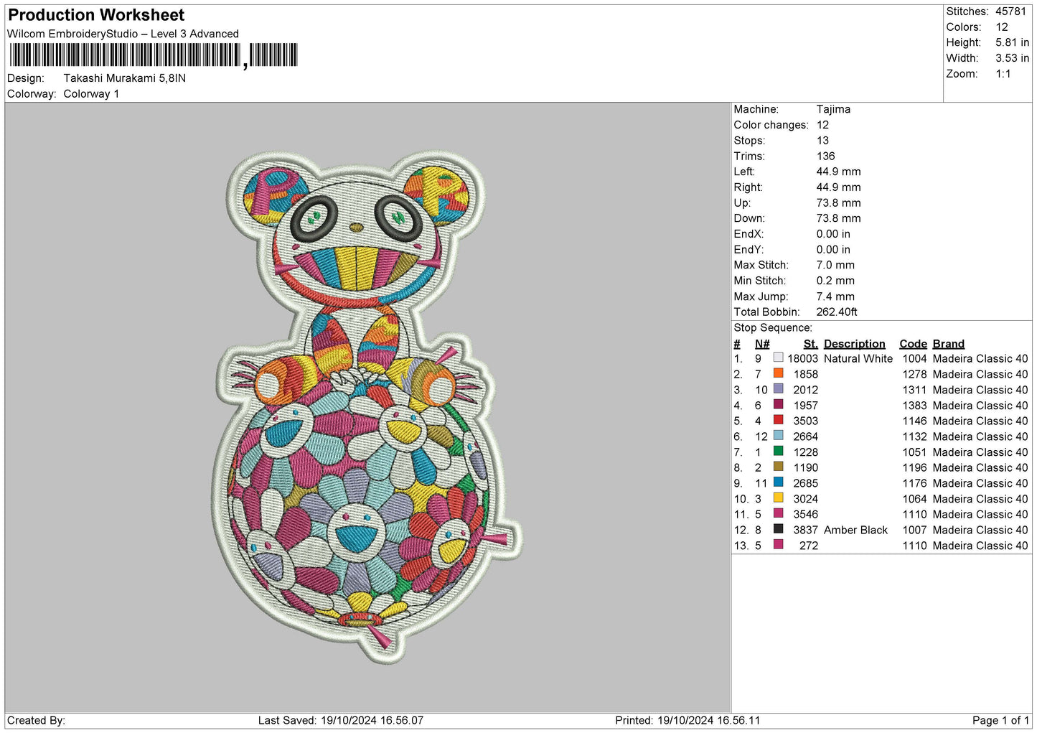Screen dimensions: 1037x733
Task: Click the 'N#' column header
Action: coord(762,344)
